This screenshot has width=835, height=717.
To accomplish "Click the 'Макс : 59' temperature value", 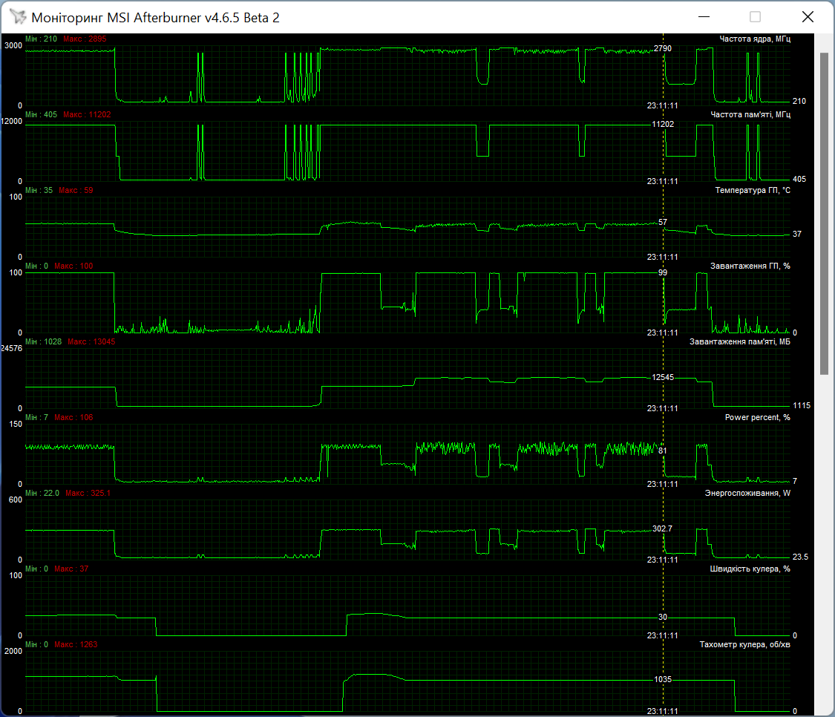I will [76, 190].
